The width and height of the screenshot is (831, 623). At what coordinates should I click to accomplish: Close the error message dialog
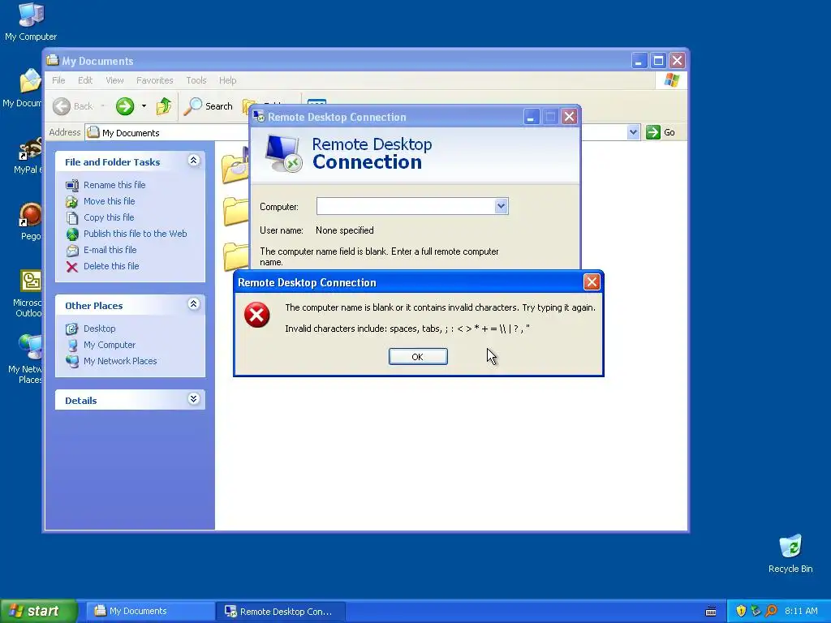592,281
